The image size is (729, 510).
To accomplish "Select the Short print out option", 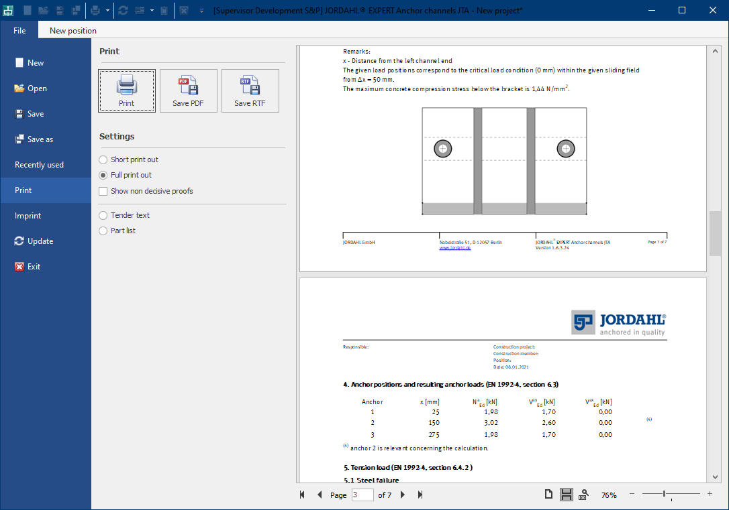I will tap(129, 160).
